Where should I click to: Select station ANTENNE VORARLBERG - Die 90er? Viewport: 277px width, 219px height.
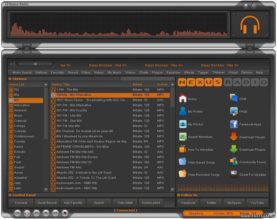click(110, 147)
